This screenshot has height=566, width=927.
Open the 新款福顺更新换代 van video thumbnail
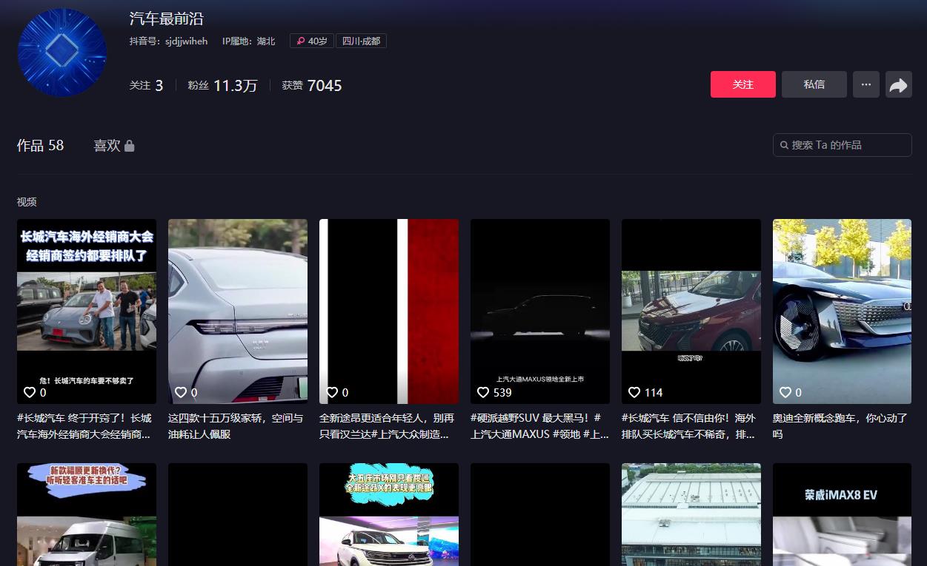[87, 514]
